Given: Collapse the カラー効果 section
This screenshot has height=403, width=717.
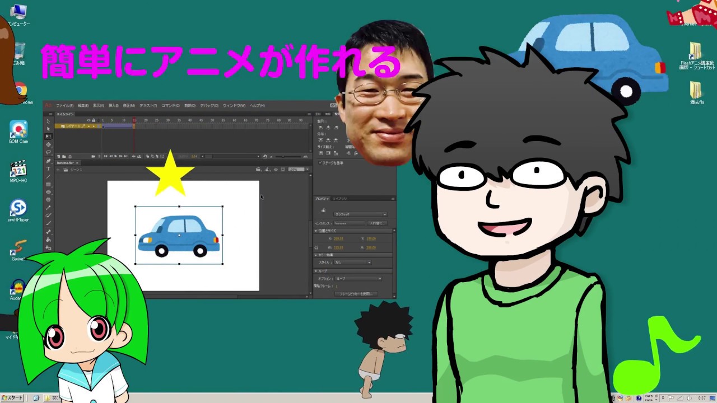Looking at the screenshot, I should coord(316,255).
